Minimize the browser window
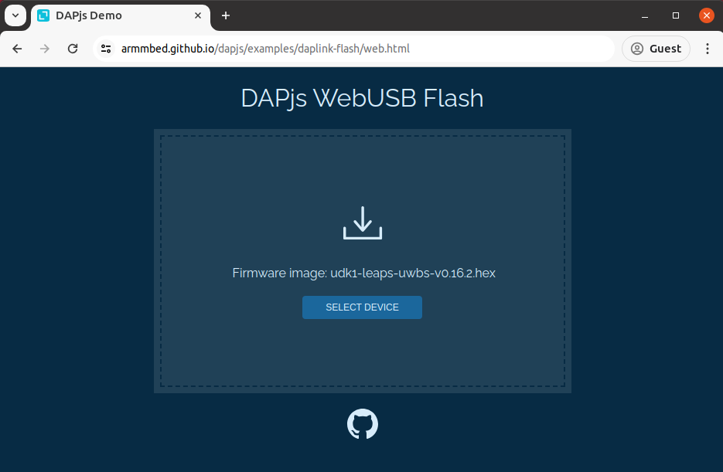 tap(645, 15)
